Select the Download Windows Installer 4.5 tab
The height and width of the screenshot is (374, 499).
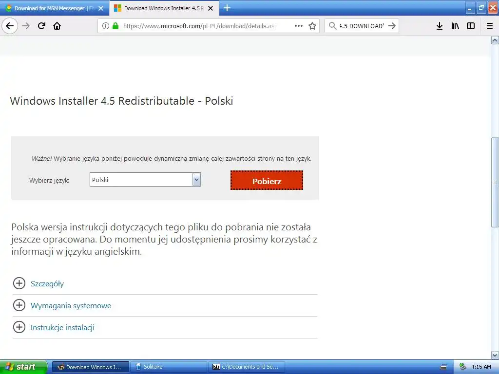pyautogui.click(x=164, y=8)
